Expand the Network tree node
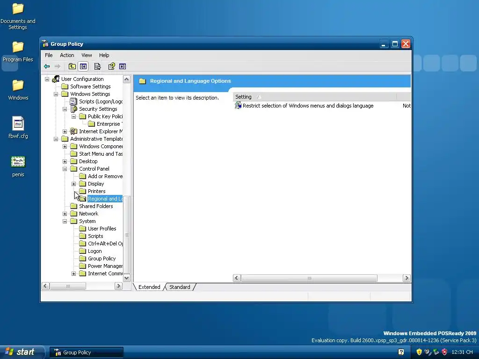479x359 pixels. (65, 214)
